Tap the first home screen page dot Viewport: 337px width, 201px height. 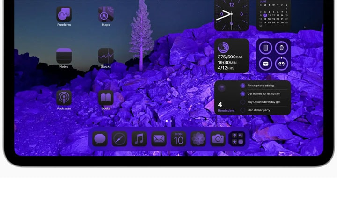tap(167, 121)
